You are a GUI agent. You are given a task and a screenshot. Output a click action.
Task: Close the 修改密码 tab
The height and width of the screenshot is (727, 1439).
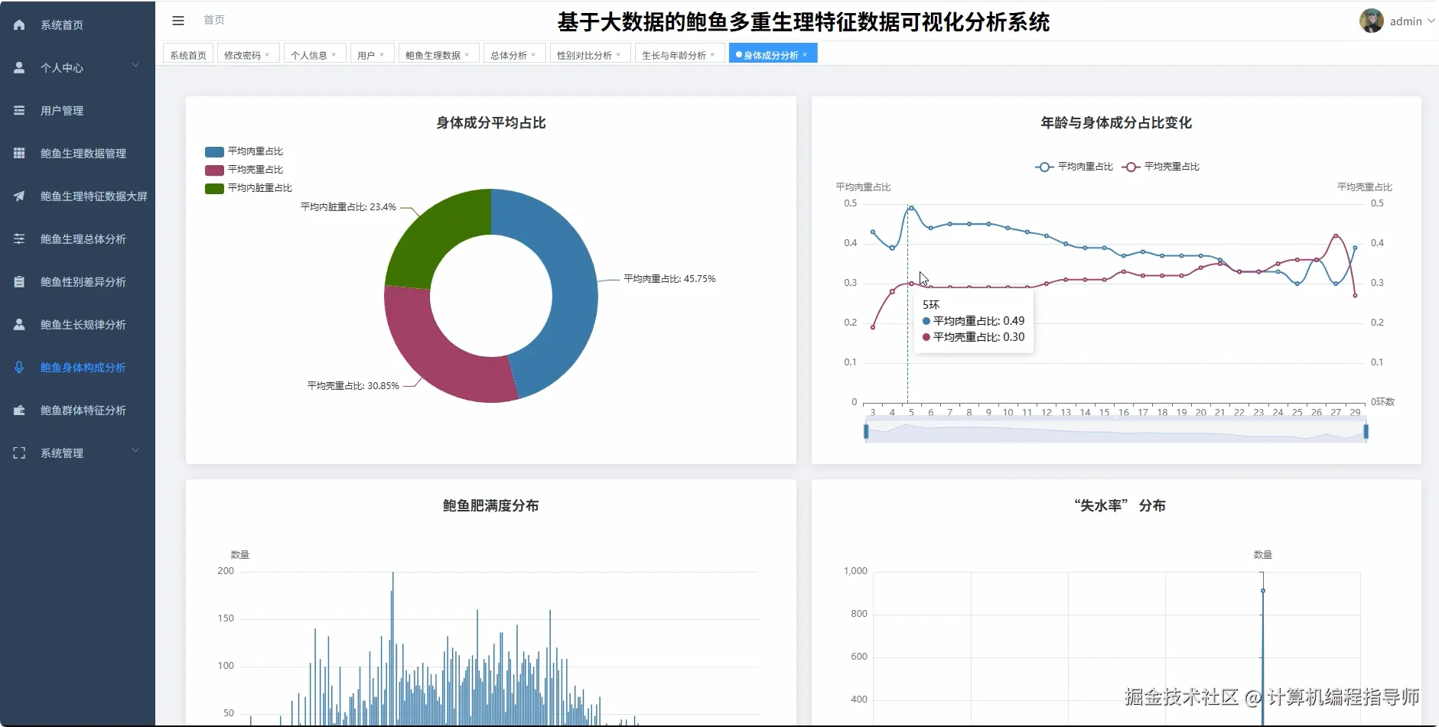click(x=267, y=55)
